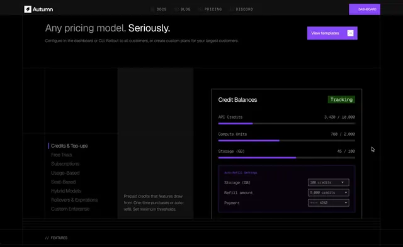Open the Blog navigation link
403x247 pixels.
tap(183, 9)
